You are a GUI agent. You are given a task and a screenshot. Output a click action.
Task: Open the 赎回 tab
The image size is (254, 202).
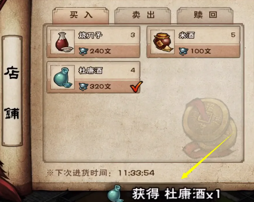(x=205, y=15)
